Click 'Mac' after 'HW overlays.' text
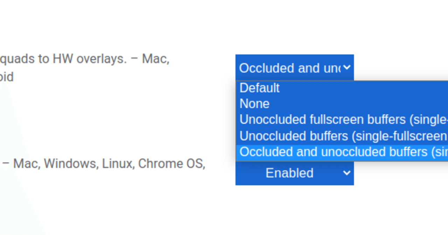This screenshot has width=448, height=235. 155,59
